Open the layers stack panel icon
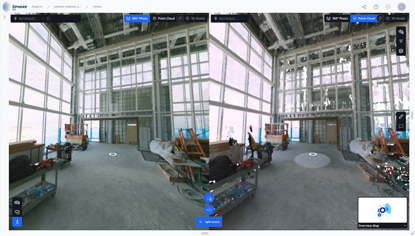Image resolution: width=415 pixels, height=236 pixels. pyautogui.click(x=401, y=51)
